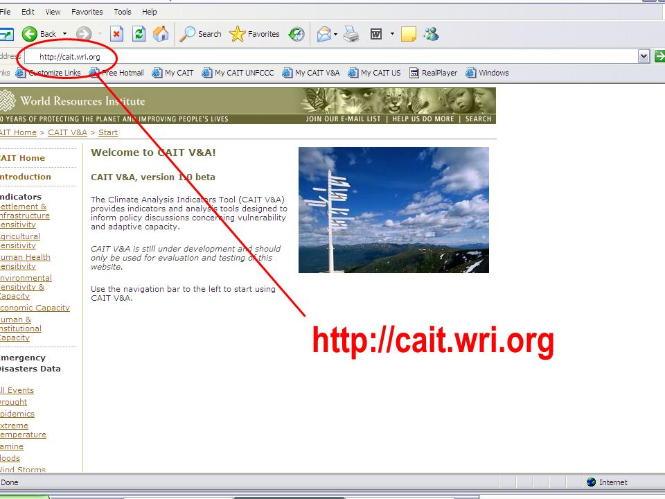Viewport: 665px width, 499px height.
Task: Click CAIT V&A breadcrumb link
Action: (67, 132)
